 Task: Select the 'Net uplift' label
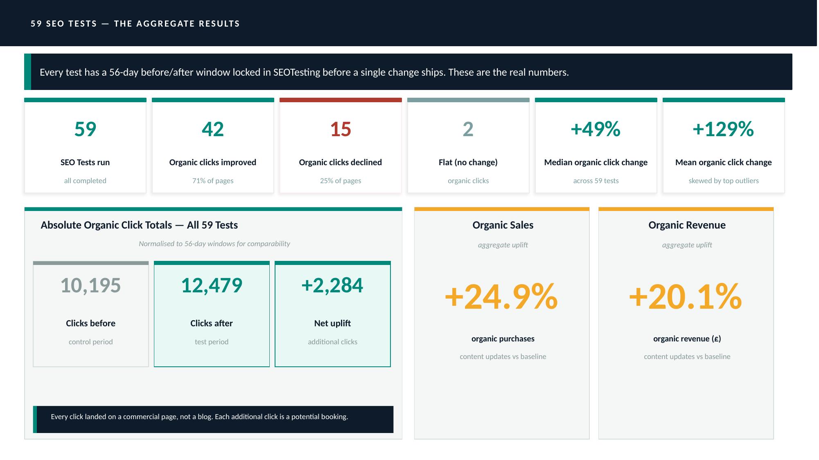(332, 323)
